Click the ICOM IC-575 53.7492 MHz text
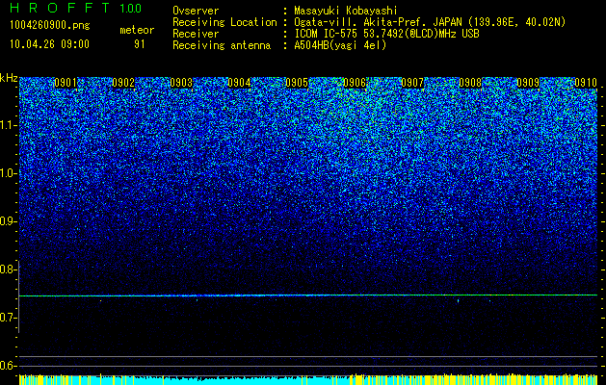 pos(386,34)
